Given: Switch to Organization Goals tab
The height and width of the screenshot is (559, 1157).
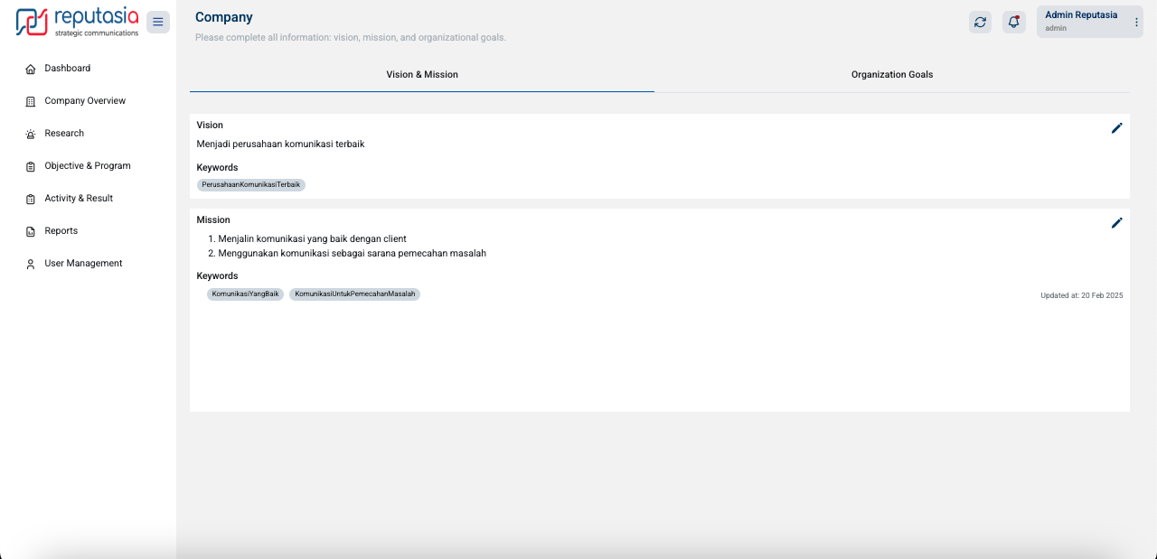Looking at the screenshot, I should 891,74.
